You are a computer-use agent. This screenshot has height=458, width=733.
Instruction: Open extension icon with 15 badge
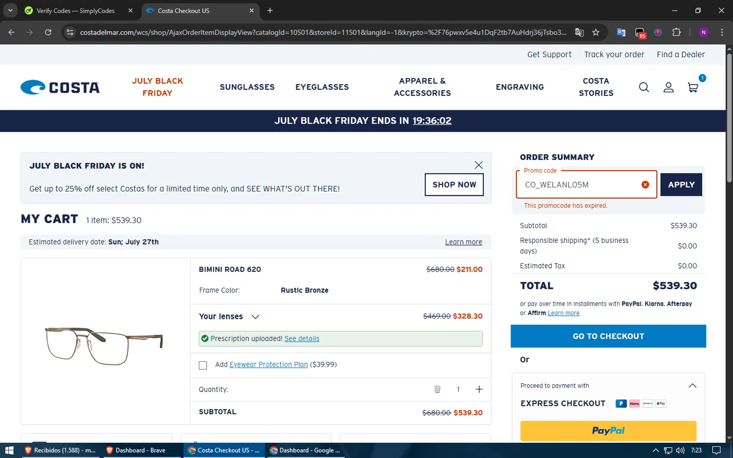tap(640, 33)
